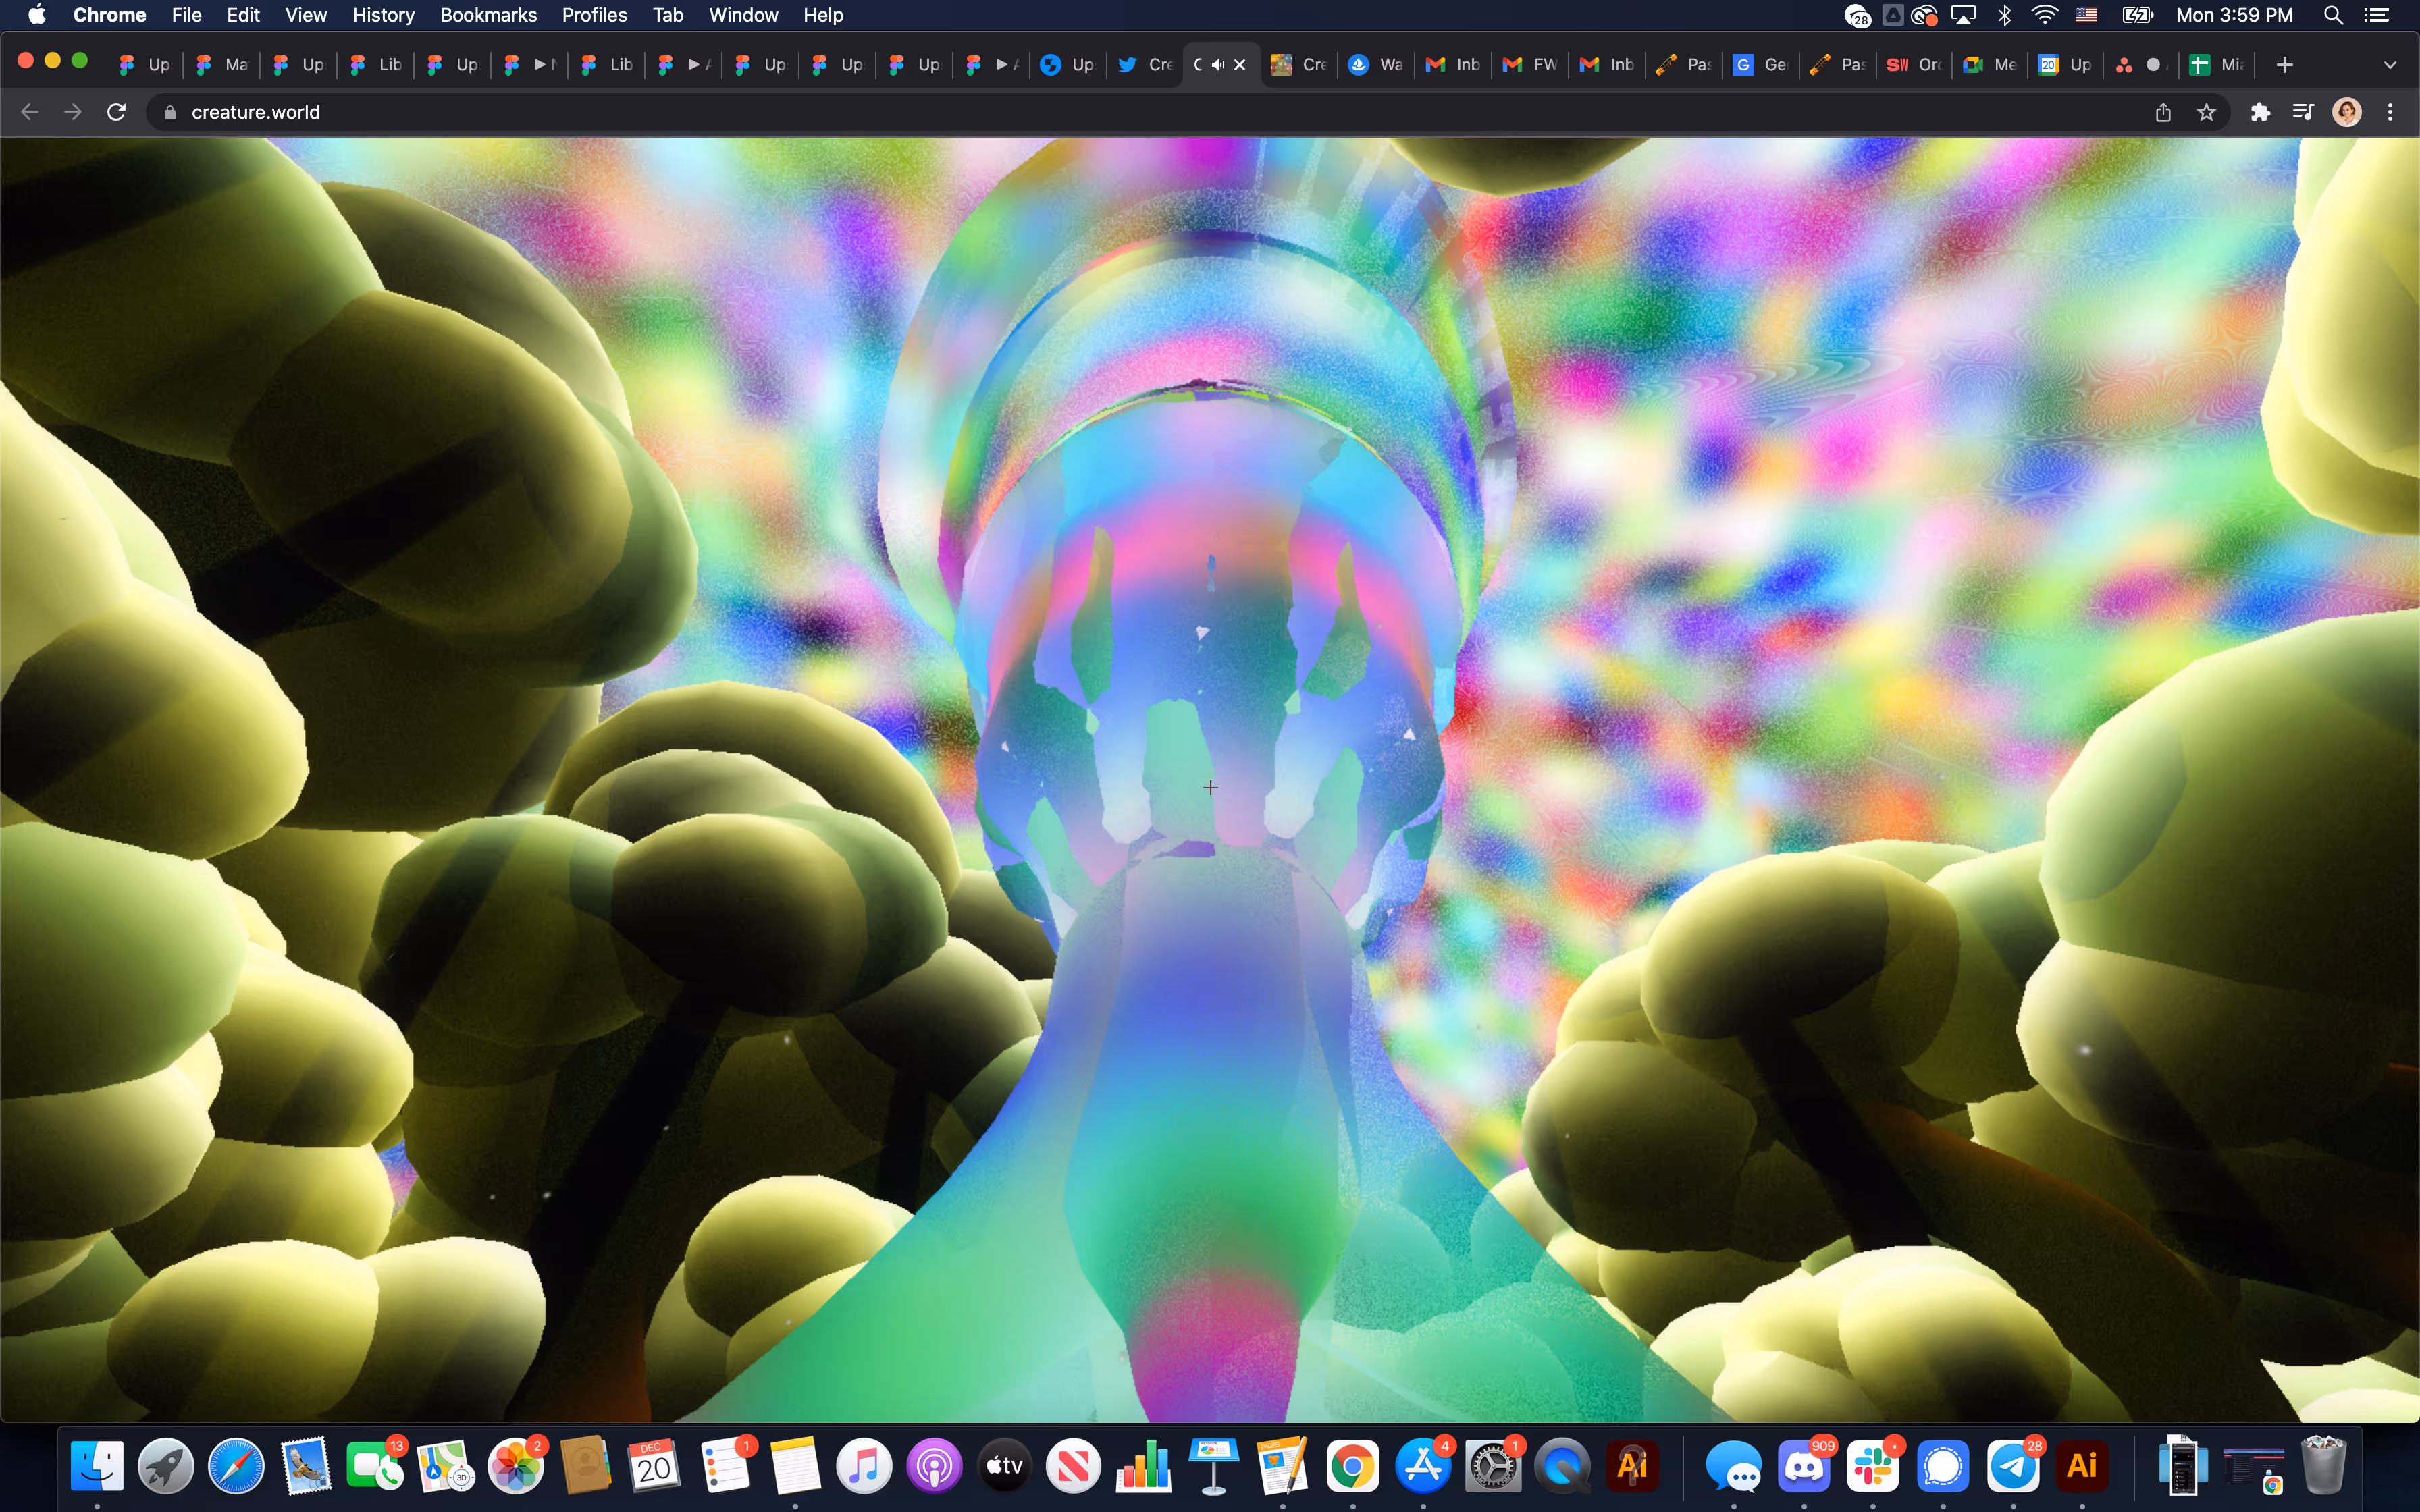Open the user profile avatar
The height and width of the screenshot is (1512, 2420).
point(2346,112)
